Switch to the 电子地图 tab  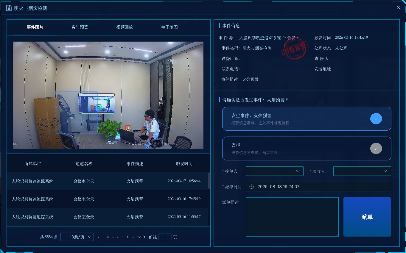pos(169,27)
